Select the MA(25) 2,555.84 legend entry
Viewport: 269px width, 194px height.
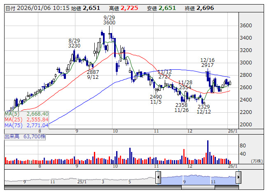pos(26,120)
